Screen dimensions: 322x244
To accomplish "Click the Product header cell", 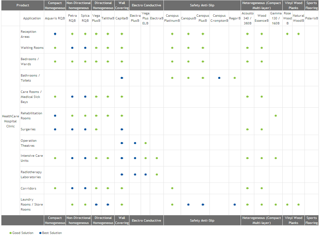I will [23, 5].
